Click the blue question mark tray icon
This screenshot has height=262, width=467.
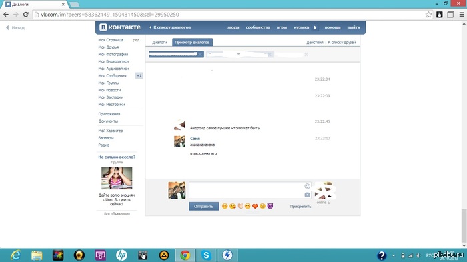382,255
